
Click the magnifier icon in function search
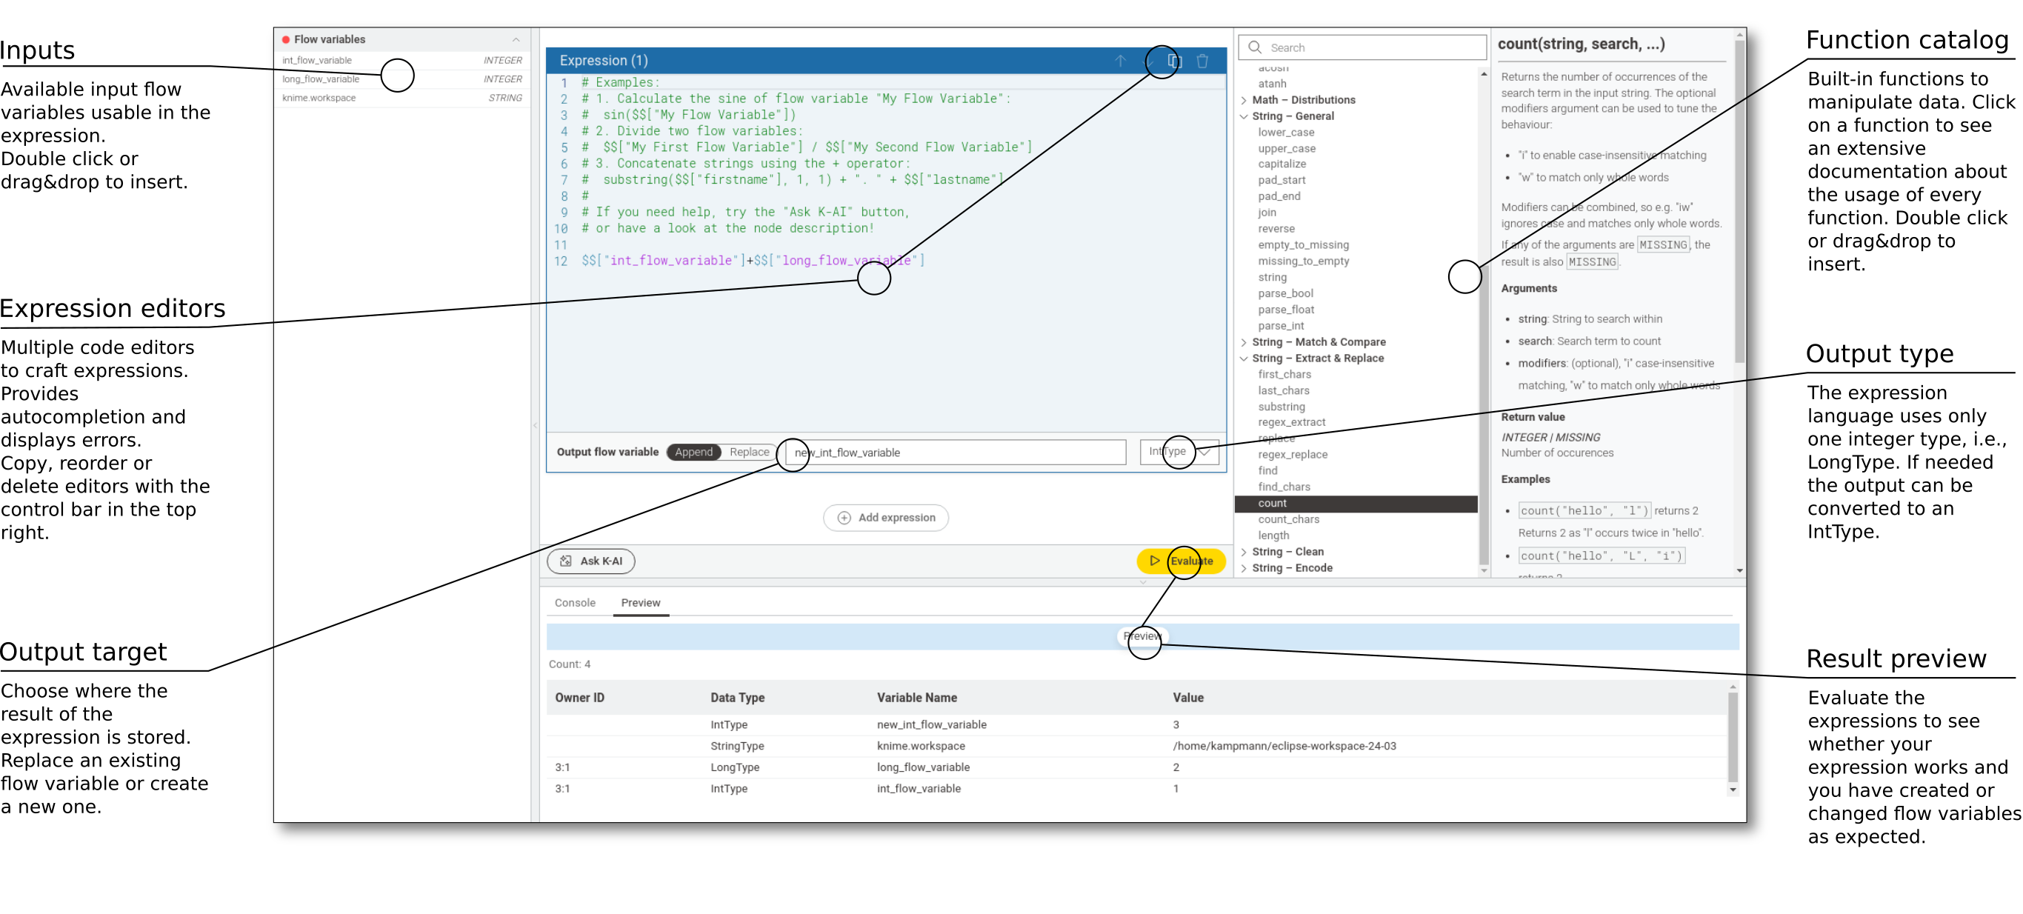point(1255,47)
